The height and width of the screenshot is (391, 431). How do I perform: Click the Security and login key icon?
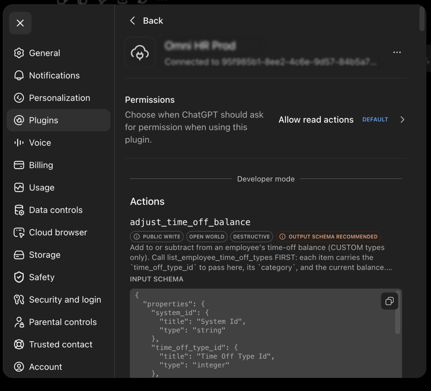coord(19,300)
